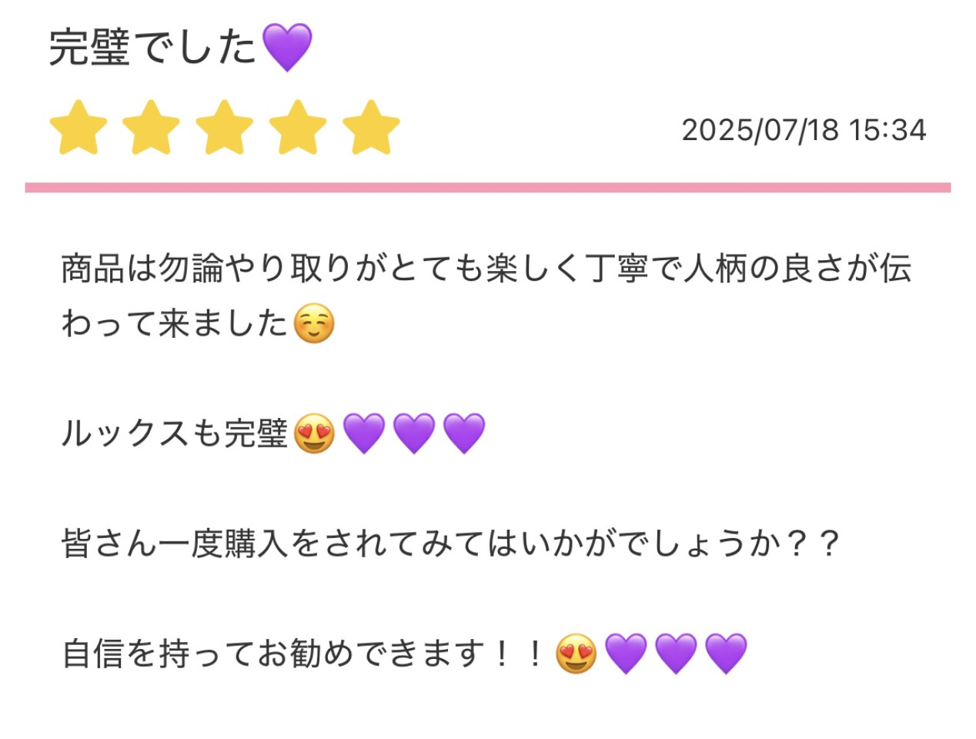The height and width of the screenshot is (739, 976).
Task: Click the fifth yellow rating star
Action: (x=371, y=128)
